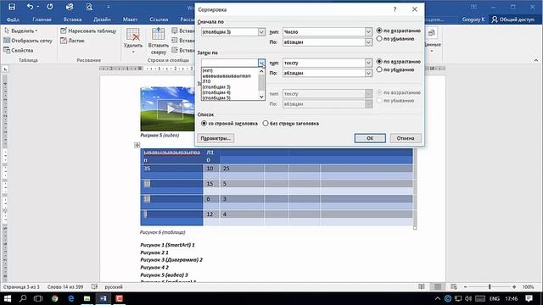This screenshot has width=543, height=305.
Task: Activate Нарисовать таблицу pencil tool
Action: point(88,30)
